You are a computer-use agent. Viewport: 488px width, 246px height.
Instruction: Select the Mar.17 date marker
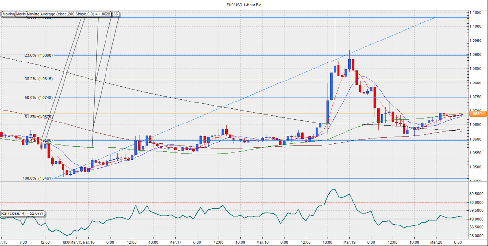click(175, 242)
